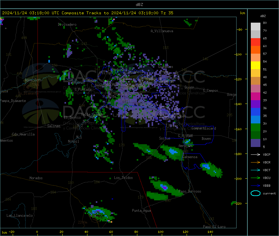Pick the magenta 42 dBZ color swatch
The height and width of the screenshot is (236, 279).
[255, 96]
